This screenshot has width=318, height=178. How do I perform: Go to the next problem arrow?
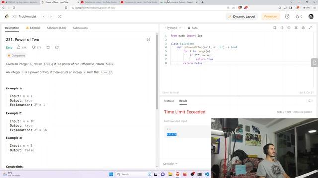51,16
